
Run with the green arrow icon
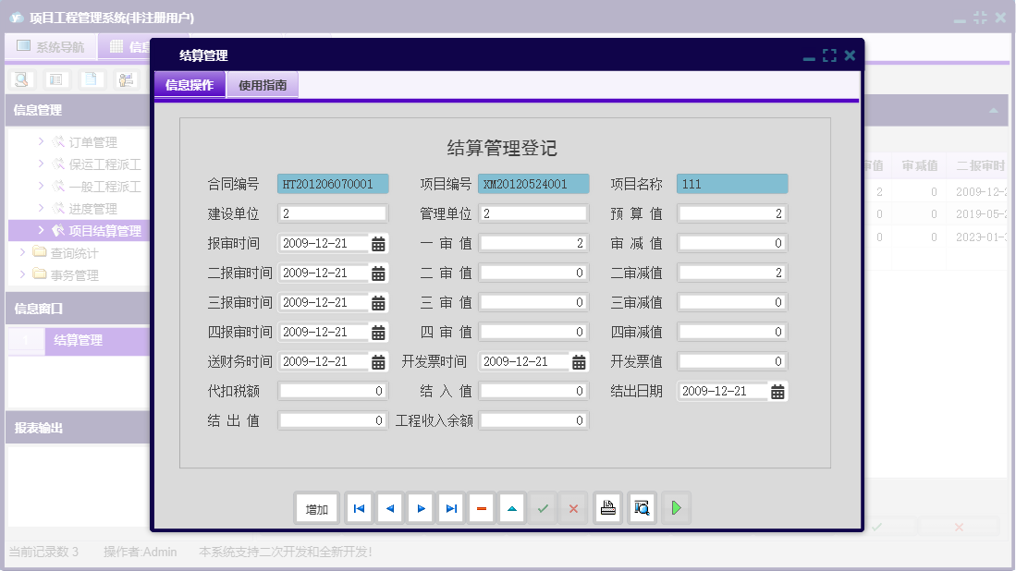coord(676,507)
